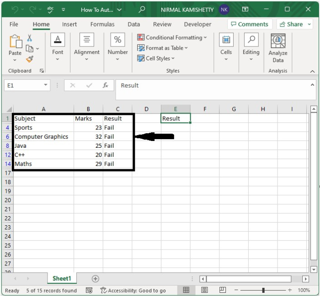Click the cell containing Computer Graphics
Screen dimensions: 320x296
click(43, 137)
